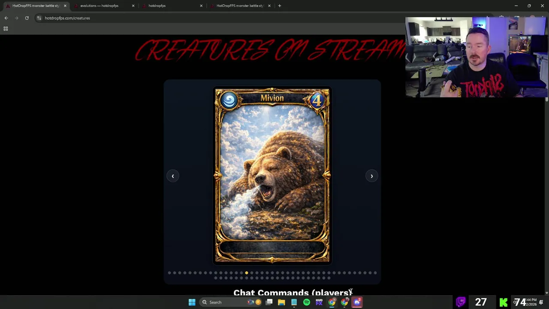The height and width of the screenshot is (309, 549).
Task: Select the last dot in bottom carousel row
Action: click(x=329, y=278)
